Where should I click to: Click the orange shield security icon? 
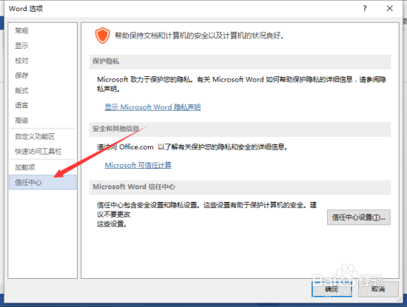pos(102,36)
